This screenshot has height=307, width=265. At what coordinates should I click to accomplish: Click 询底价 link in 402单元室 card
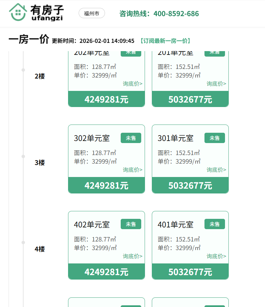click(x=133, y=256)
